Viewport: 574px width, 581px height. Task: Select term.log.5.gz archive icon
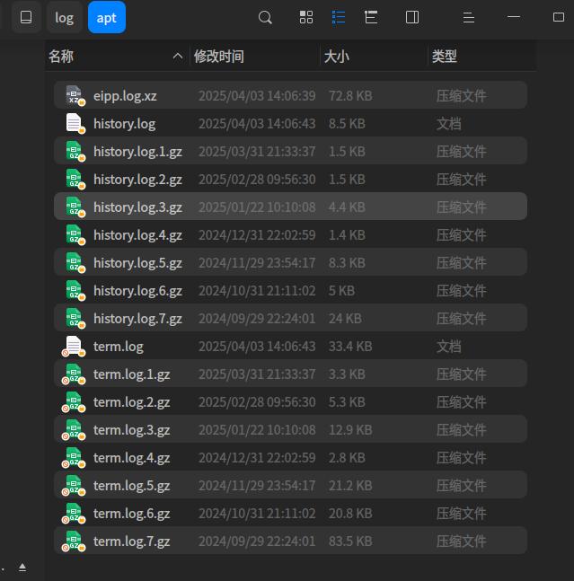74,486
